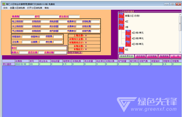Open the 创建小区结构表 menu
The height and width of the screenshot is (117, 182).
click(17, 8)
